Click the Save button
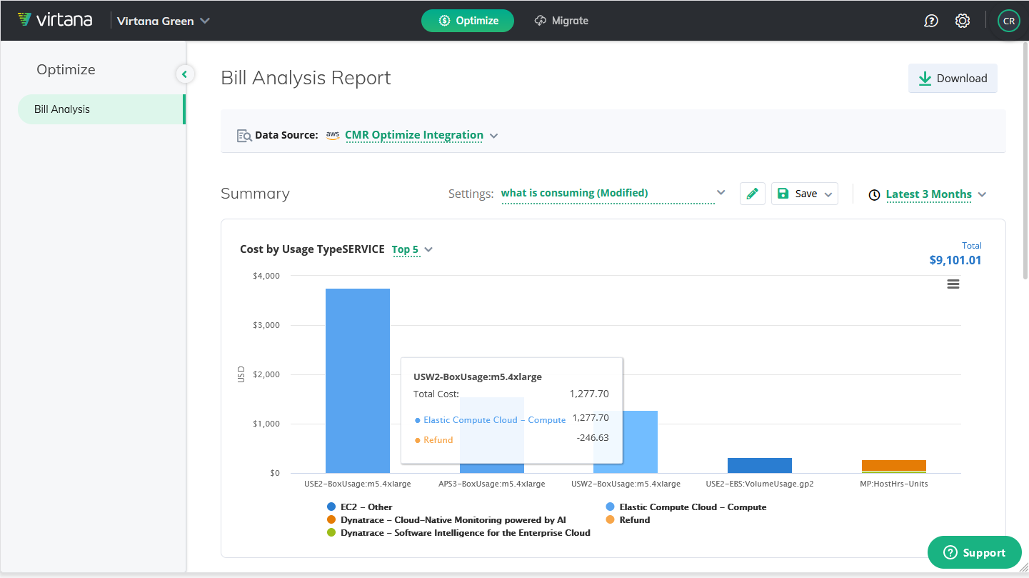Viewport: 1029px width, 578px height. pos(797,194)
